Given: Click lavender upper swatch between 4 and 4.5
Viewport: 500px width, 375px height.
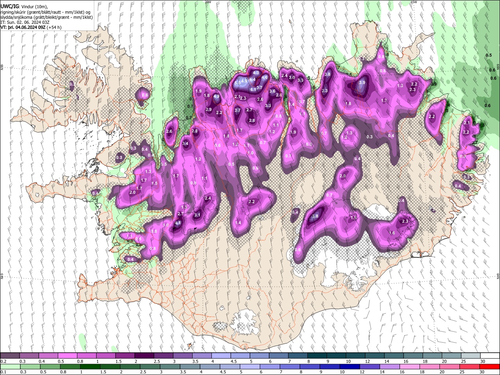Looking at the screenshot, I should pyautogui.click(x=221, y=356).
